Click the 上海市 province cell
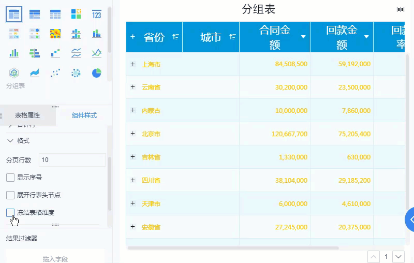 (x=151, y=64)
